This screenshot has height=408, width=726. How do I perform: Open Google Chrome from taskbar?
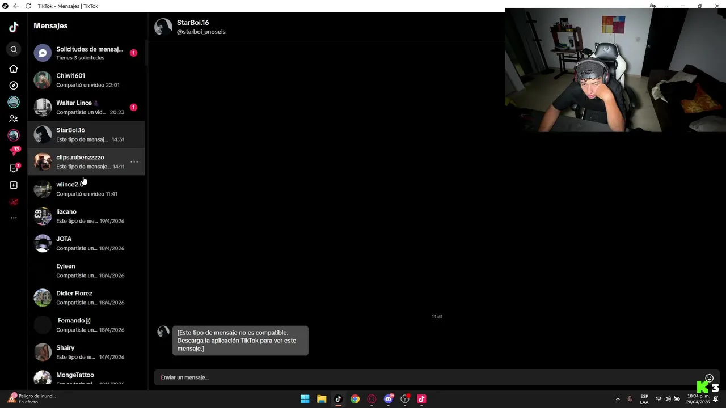(x=355, y=399)
